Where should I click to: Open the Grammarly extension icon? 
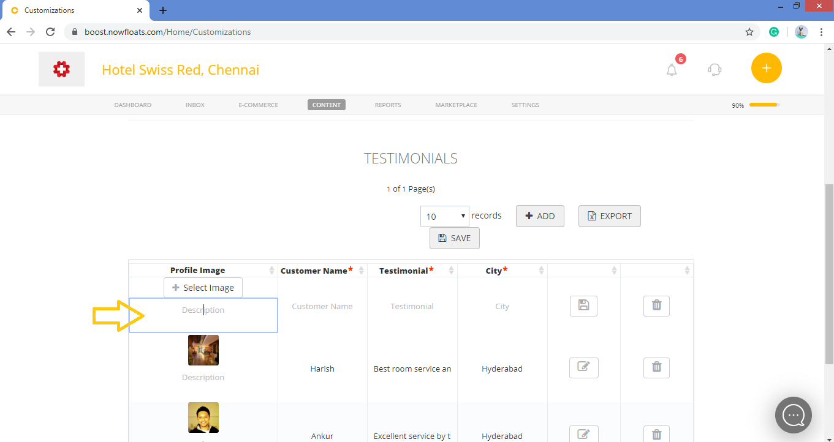click(x=774, y=32)
